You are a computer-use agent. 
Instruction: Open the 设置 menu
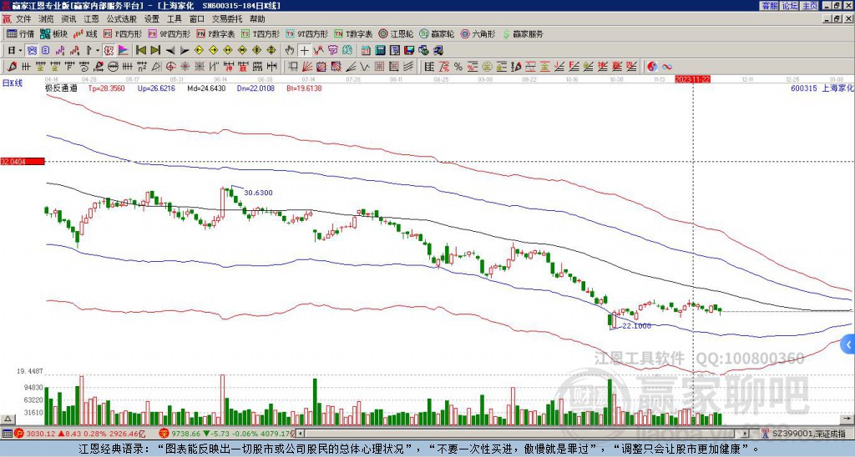[152, 19]
